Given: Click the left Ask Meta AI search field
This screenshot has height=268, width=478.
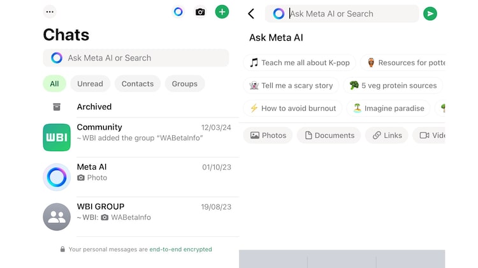Looking at the screenshot, I should pyautogui.click(x=136, y=58).
